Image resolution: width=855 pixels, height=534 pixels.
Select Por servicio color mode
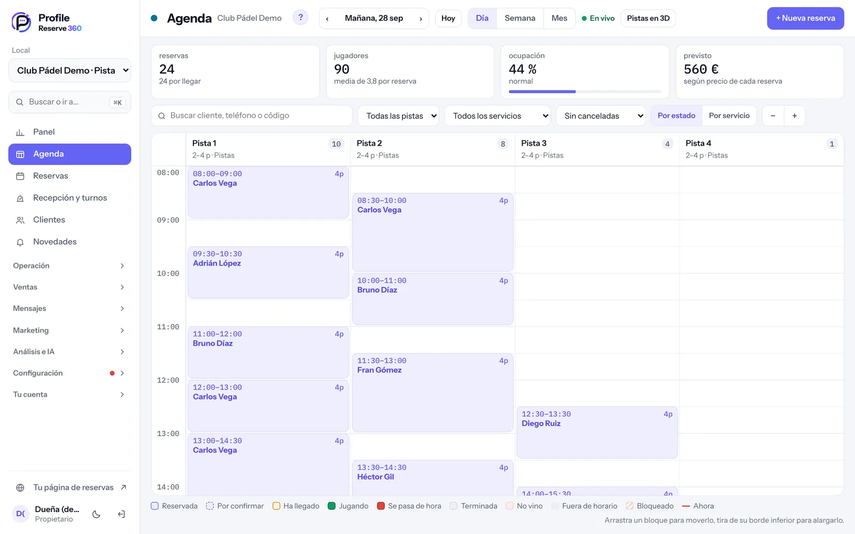tap(729, 116)
